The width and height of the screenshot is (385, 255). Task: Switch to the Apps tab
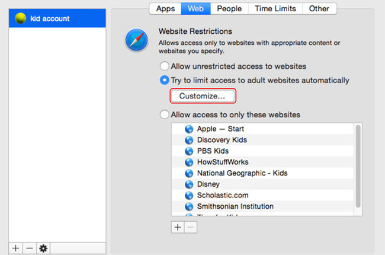[x=165, y=8]
